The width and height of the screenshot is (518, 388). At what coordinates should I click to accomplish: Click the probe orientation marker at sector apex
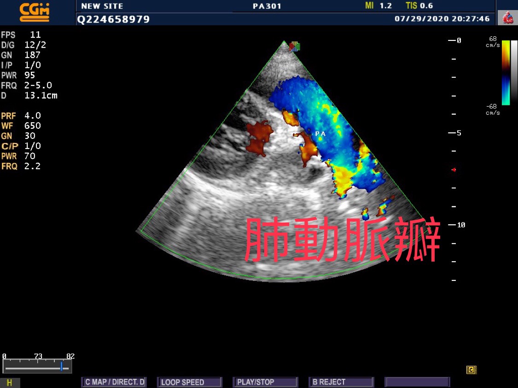(294, 46)
